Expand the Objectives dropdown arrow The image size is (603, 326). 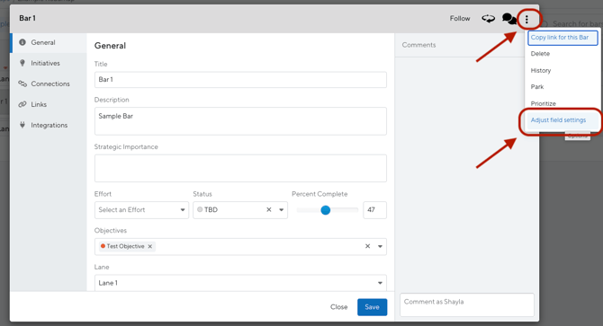click(x=380, y=246)
